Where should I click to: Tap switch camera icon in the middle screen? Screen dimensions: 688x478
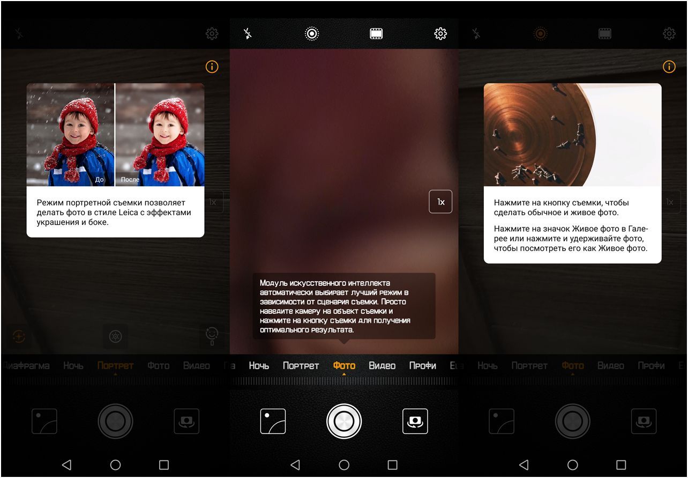pyautogui.click(x=415, y=421)
